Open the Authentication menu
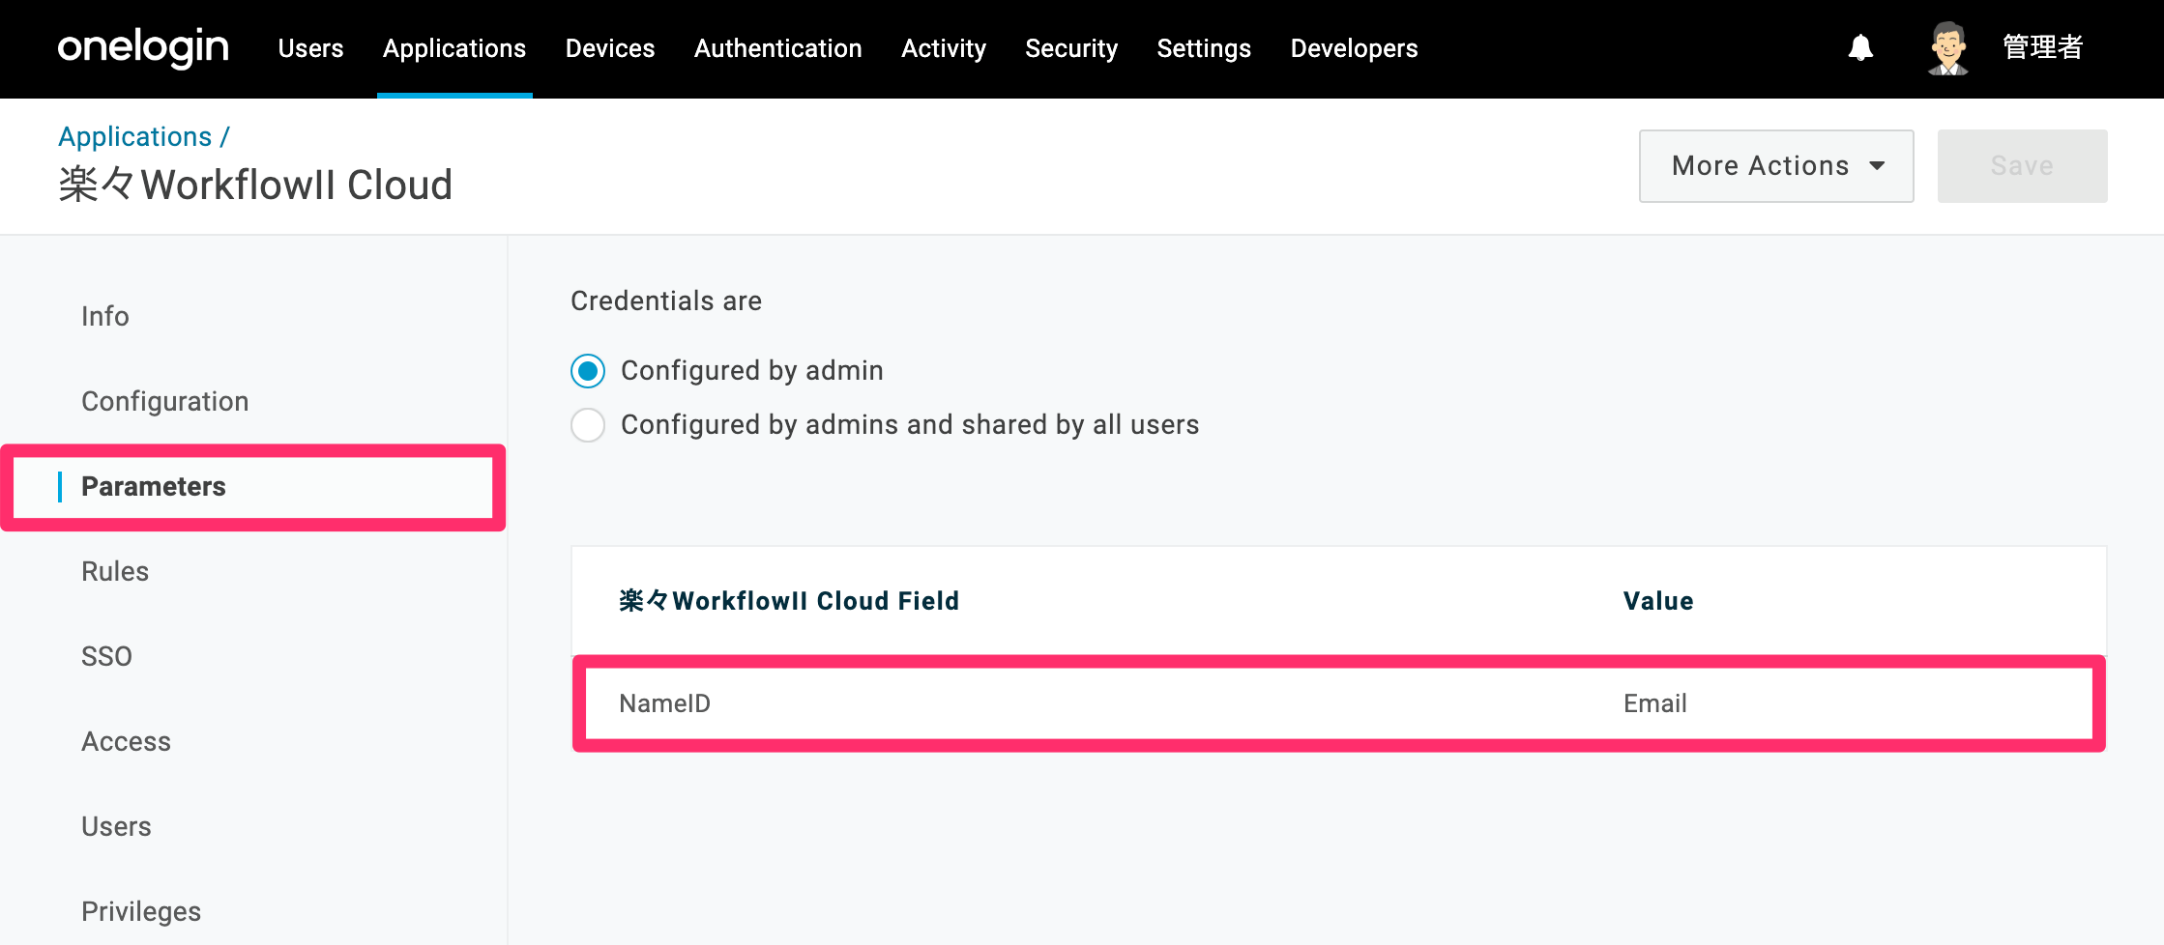 [778, 48]
